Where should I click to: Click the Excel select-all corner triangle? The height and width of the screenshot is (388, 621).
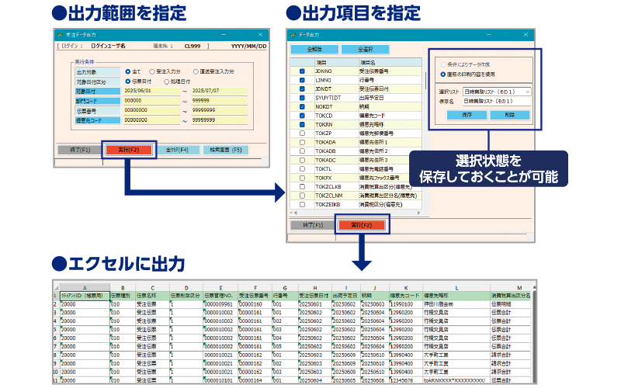click(57, 288)
